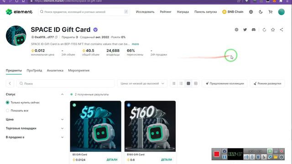Open the collection website globe icon
This screenshot has height=164, width=292.
tap(236, 30)
